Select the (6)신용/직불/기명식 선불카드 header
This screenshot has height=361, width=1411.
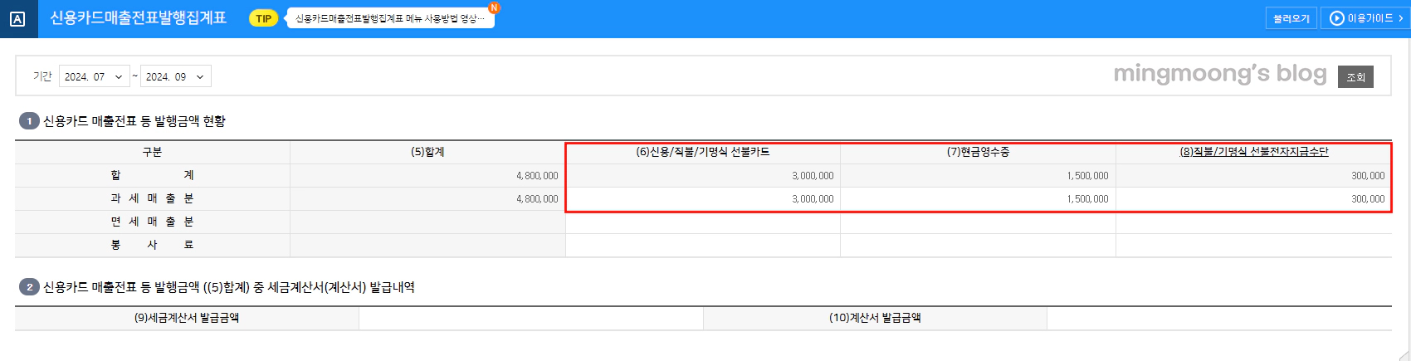click(x=703, y=152)
